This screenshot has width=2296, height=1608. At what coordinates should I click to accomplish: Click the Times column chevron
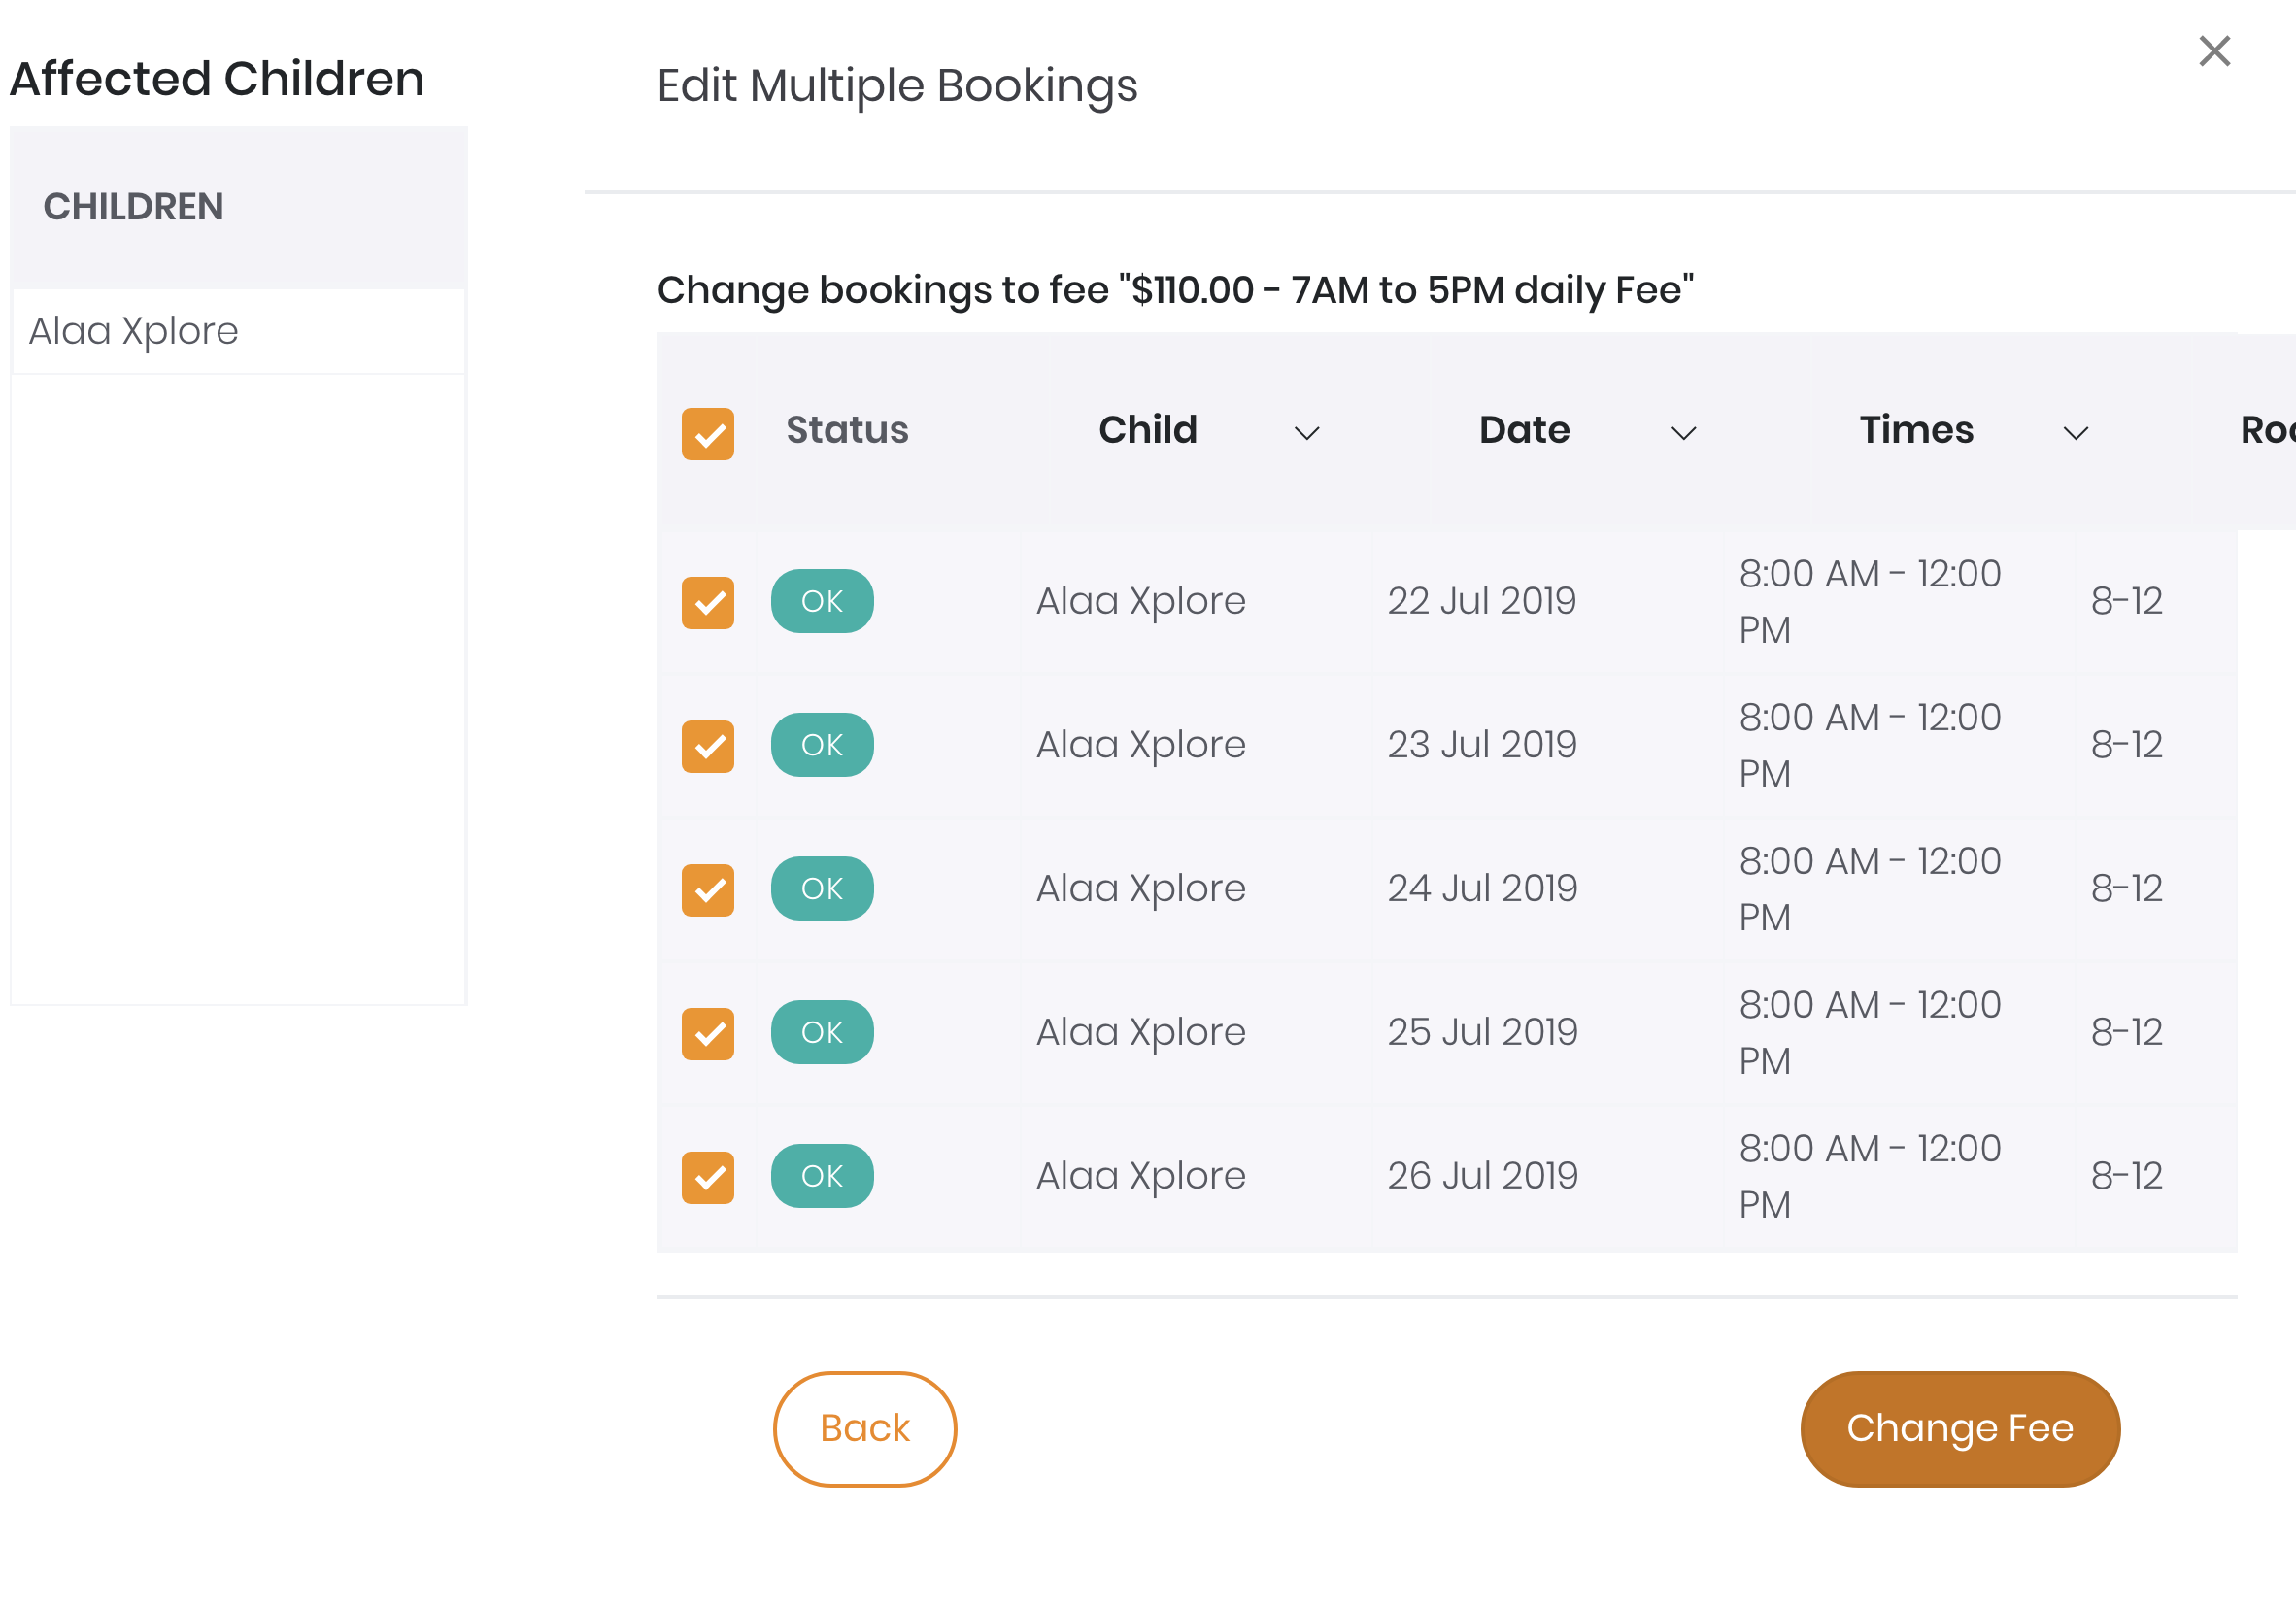[x=2076, y=433]
